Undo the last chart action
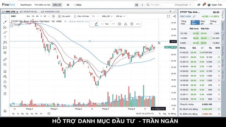The width and height of the screenshot is (226, 127). click(x=93, y=16)
